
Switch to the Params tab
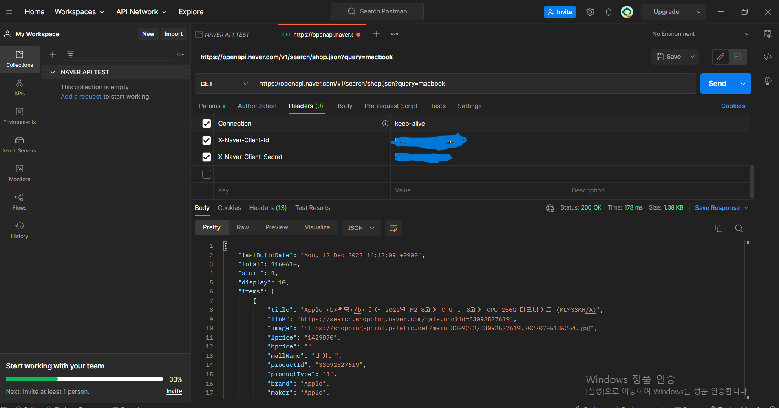click(x=212, y=106)
